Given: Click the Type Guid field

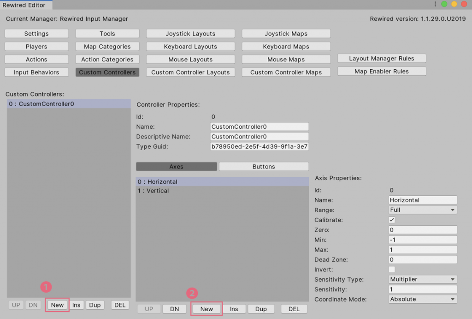Looking at the screenshot, I should point(259,146).
